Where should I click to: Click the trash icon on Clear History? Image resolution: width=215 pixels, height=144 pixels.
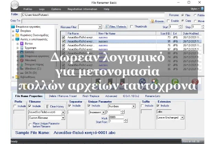coord(47,106)
